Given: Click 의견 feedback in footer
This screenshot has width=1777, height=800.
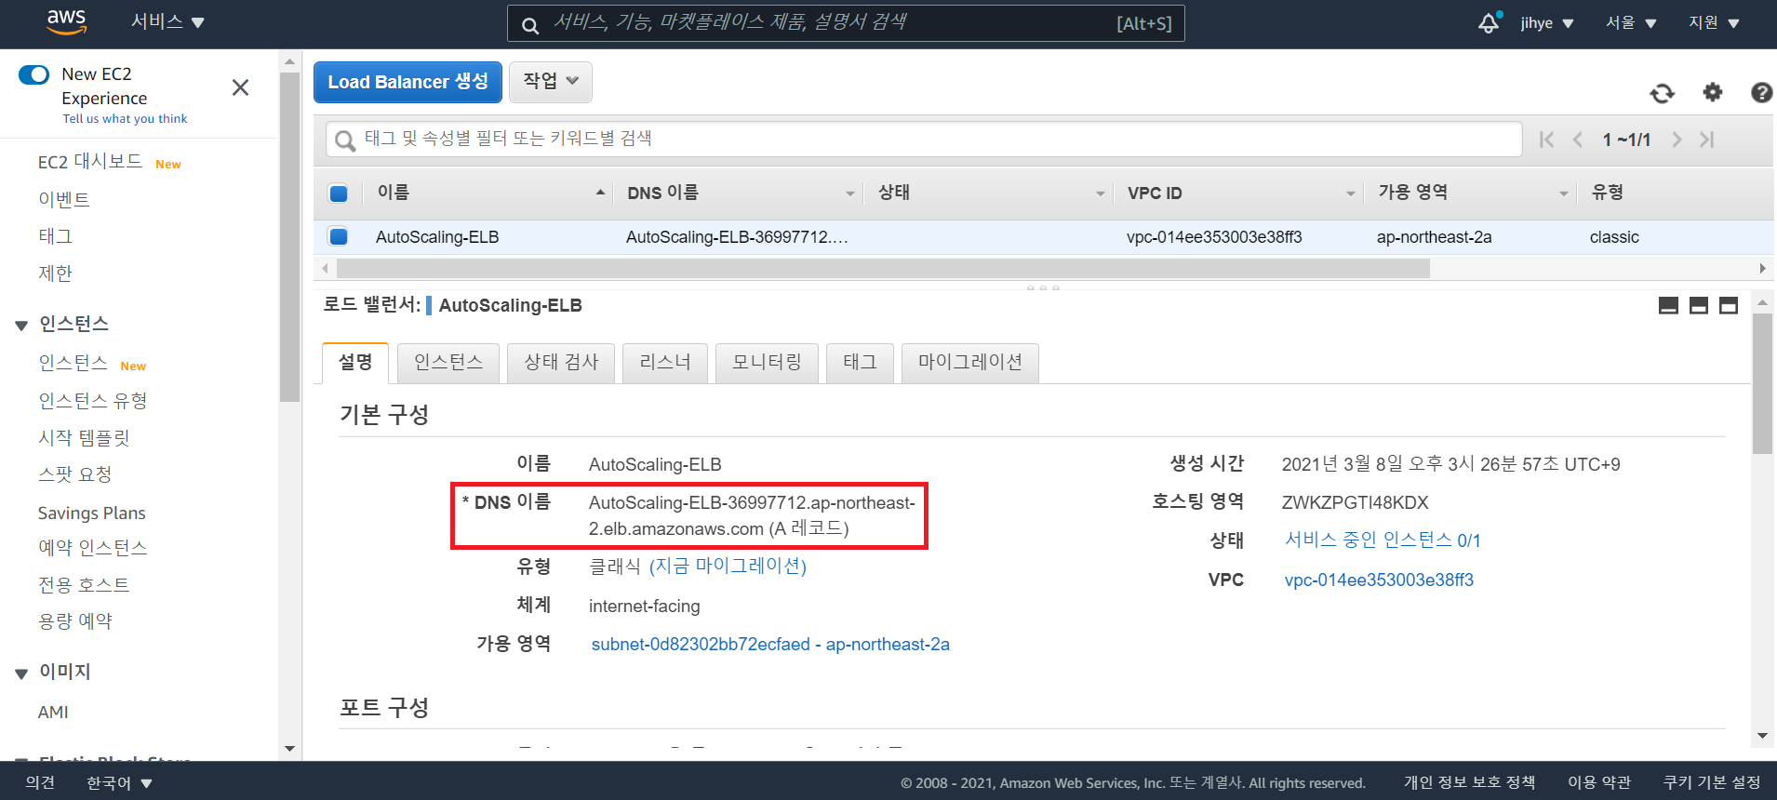Looking at the screenshot, I should [x=40, y=783].
